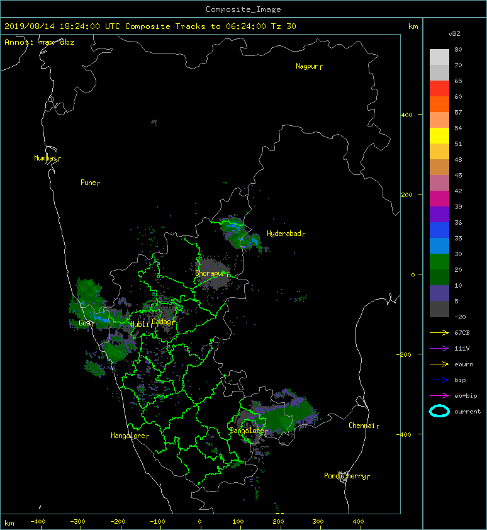Click the 2019/08/14 18:24:00 UTC timestamp
487x530 pixels.
[62, 26]
